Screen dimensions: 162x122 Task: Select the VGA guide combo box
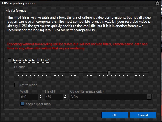point(111,97)
